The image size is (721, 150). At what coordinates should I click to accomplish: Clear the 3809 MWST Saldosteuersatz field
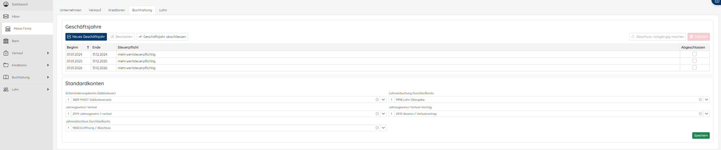click(377, 100)
